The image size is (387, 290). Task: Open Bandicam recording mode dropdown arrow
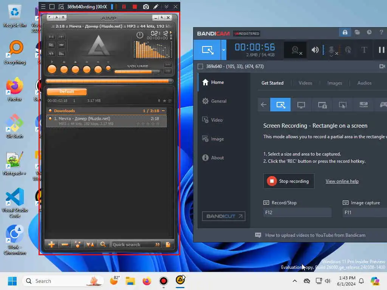224,50
